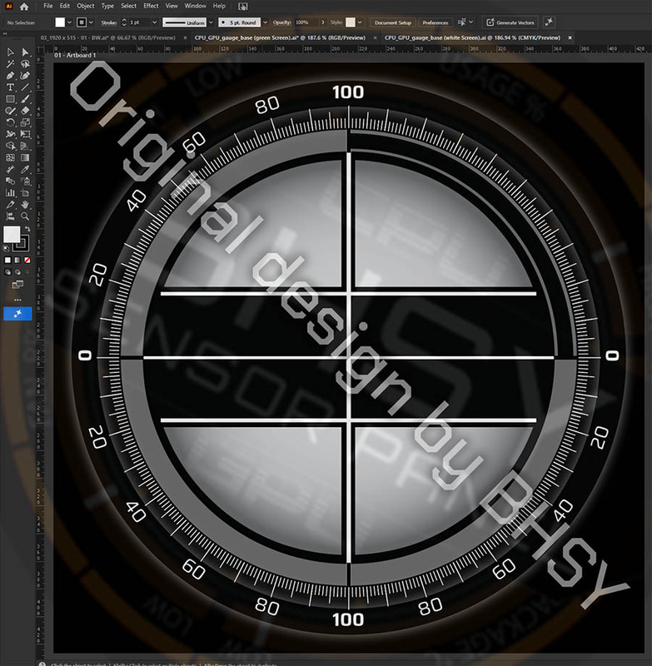Viewport: 652px width, 666px height.
Task: Select the Shaper tool
Action: tap(10, 111)
